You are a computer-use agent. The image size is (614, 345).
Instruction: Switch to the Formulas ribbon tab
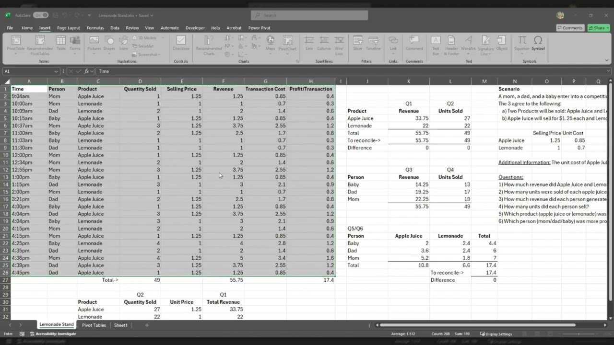pos(95,28)
